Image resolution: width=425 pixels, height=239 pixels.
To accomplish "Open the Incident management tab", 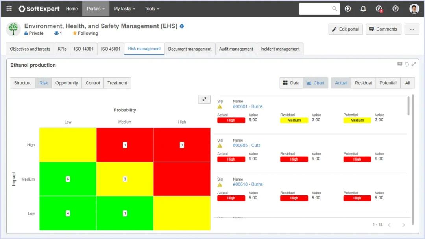I will tap(280, 49).
